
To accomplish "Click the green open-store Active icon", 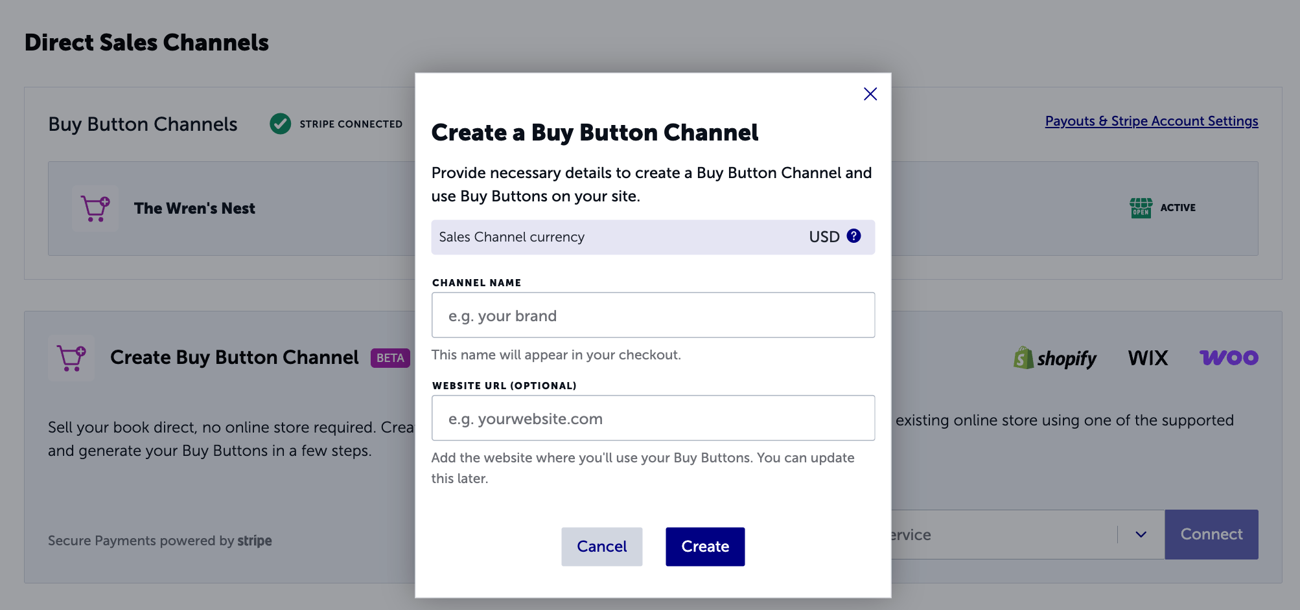I will coord(1141,208).
